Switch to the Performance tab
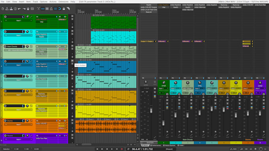 155,145
